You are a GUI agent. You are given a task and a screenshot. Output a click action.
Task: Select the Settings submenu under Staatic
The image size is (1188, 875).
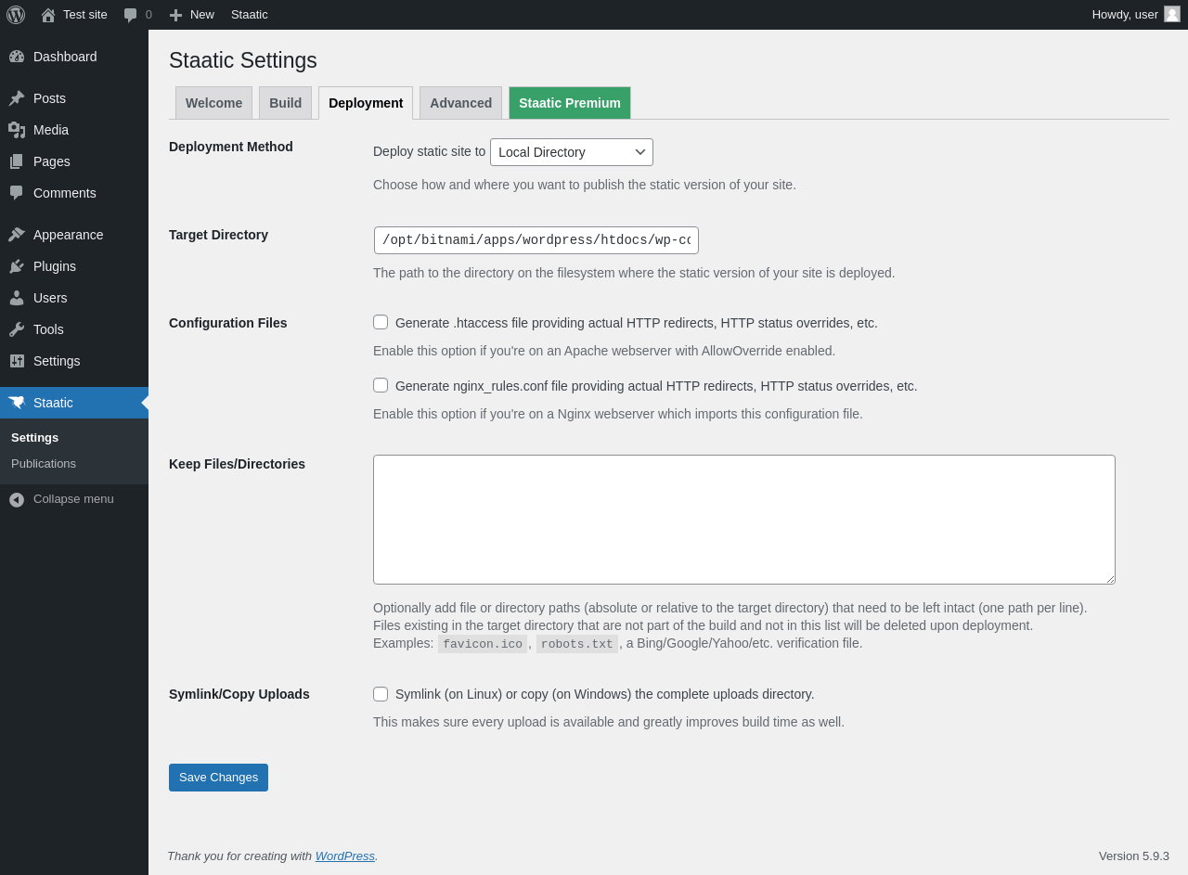tap(34, 437)
